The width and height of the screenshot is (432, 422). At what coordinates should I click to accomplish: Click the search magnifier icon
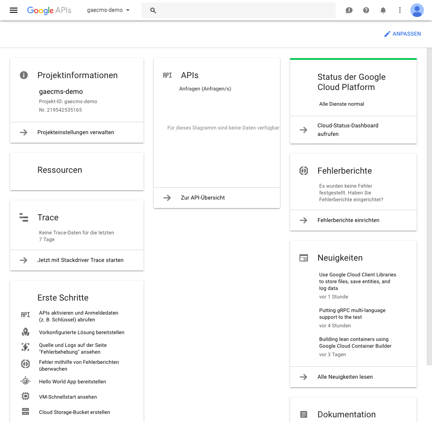point(153,11)
